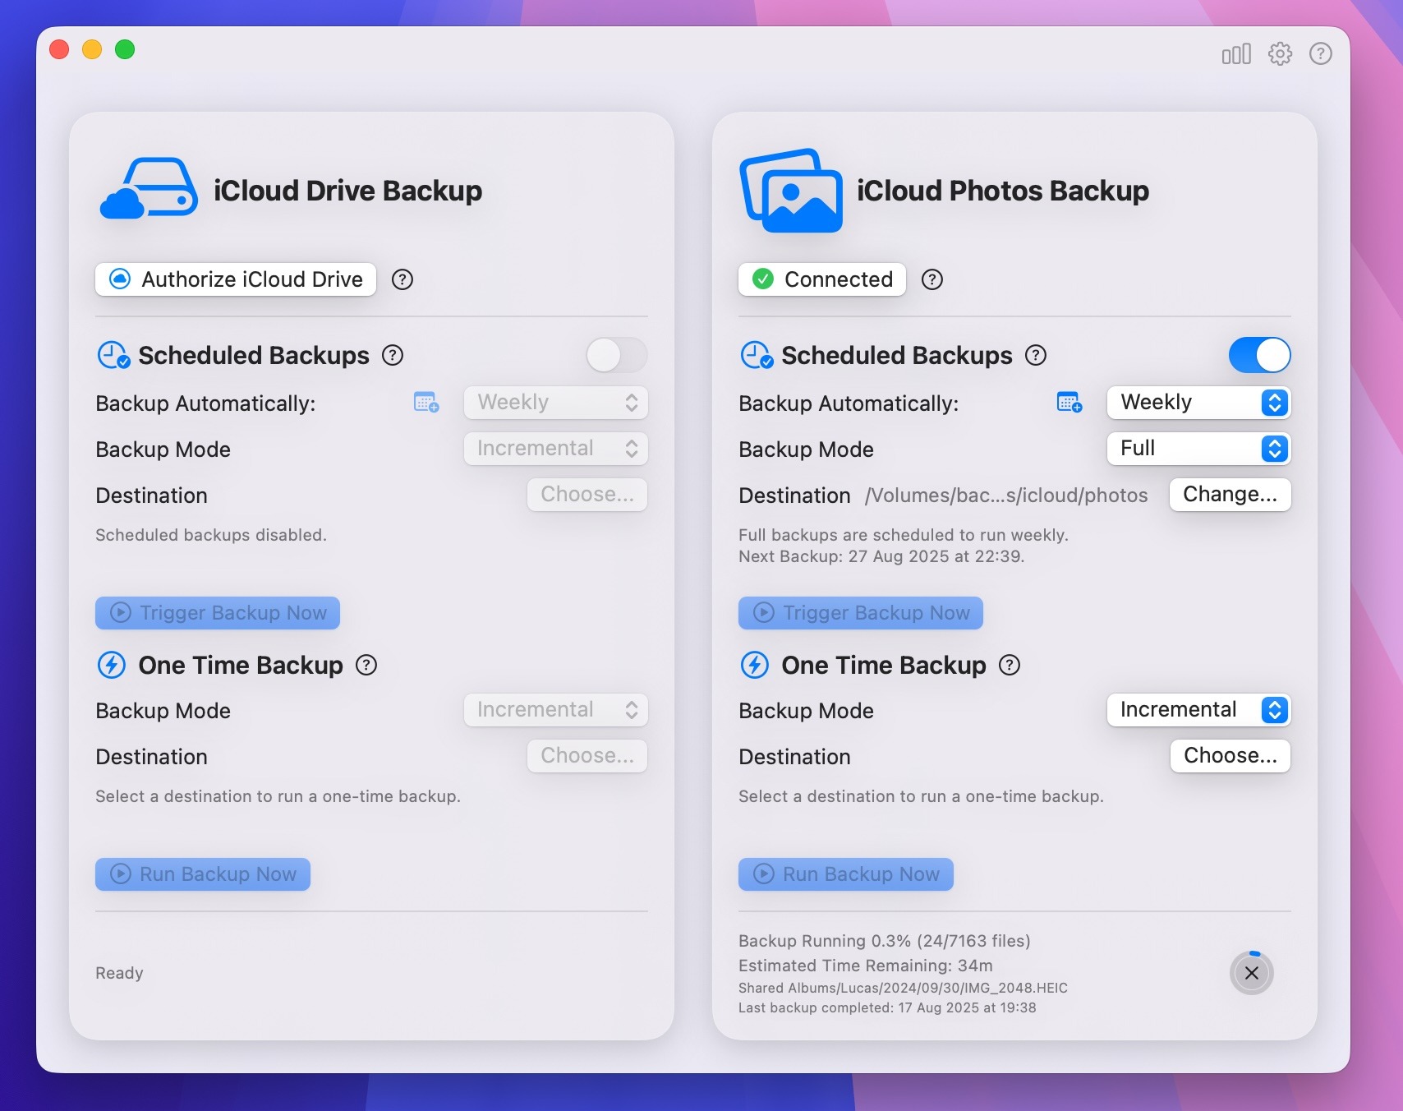Click the yellow minimize window button

[92, 50]
